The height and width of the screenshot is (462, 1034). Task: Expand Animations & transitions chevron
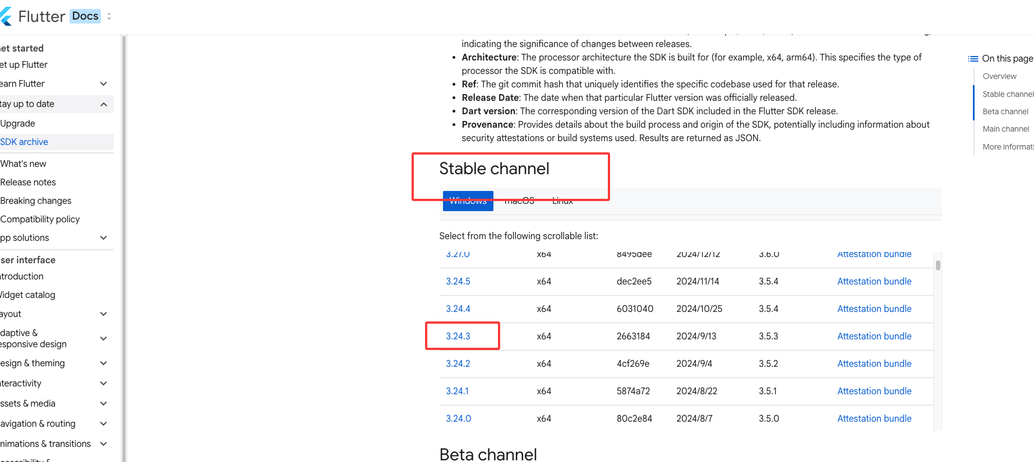pyautogui.click(x=103, y=444)
